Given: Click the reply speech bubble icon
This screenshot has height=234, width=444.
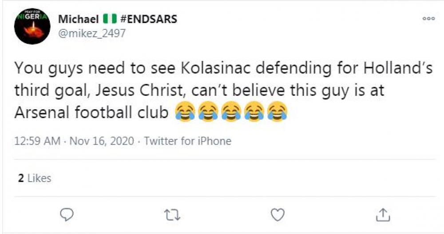Looking at the screenshot, I should click(66, 215).
